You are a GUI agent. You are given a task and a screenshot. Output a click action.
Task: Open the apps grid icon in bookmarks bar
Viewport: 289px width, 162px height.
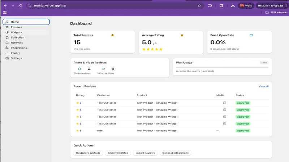coord(5,12)
